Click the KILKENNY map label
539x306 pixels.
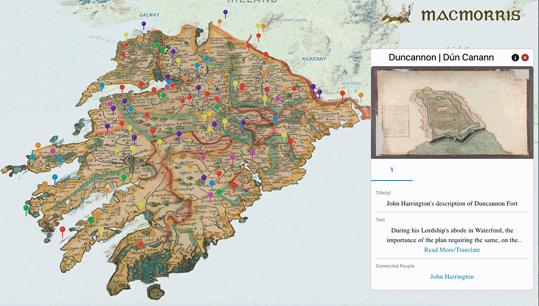[x=314, y=59]
